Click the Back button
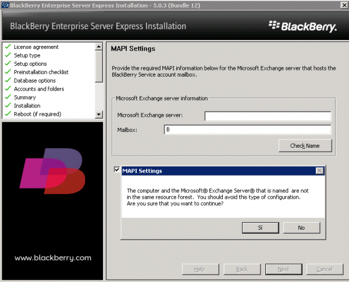The width and height of the screenshot is (349, 282). pos(242,269)
